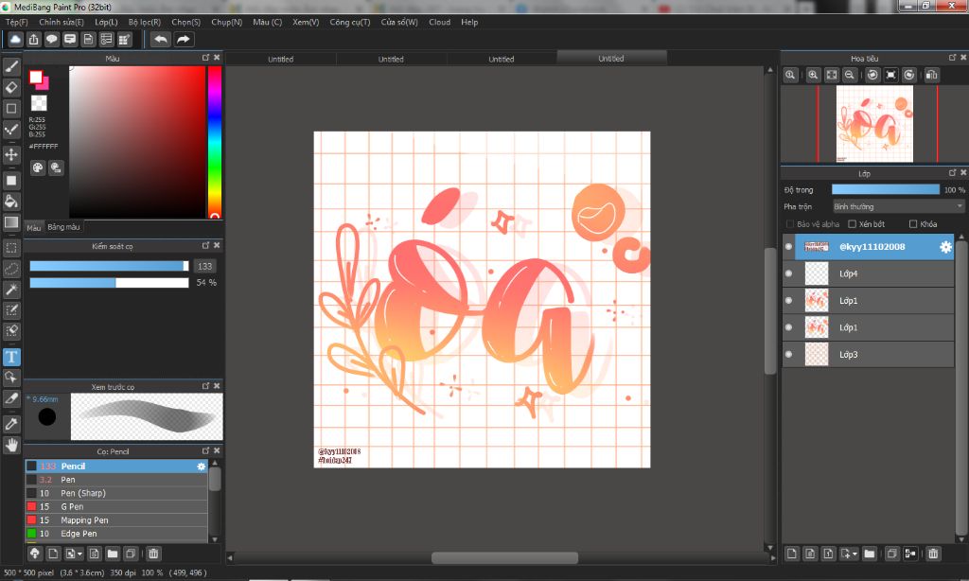
Task: Open the Lớp(L) menu
Action: (106, 22)
